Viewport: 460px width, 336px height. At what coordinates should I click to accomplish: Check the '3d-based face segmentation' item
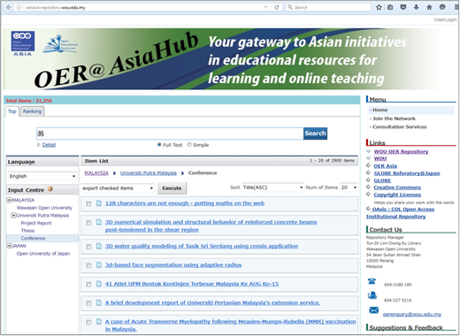[x=88, y=265]
